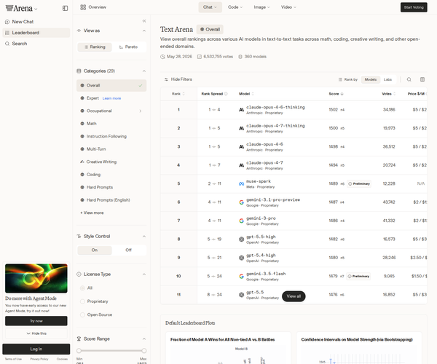Click the Rank Spread info icon
Screen dimensions: 437x364
(226, 94)
